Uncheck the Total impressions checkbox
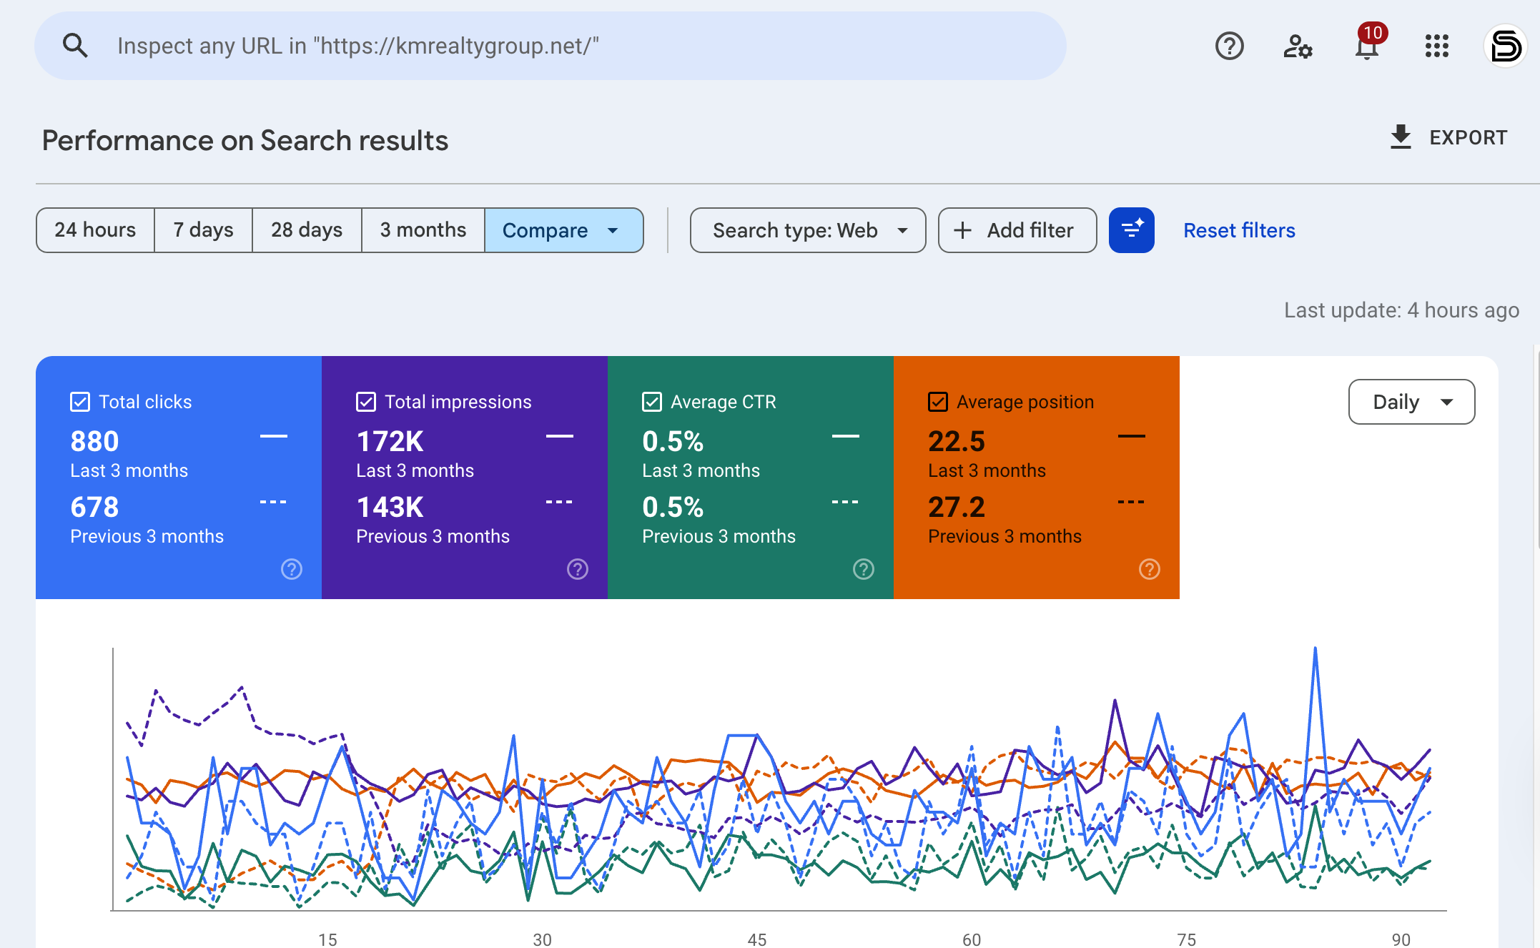This screenshot has width=1540, height=948. click(x=366, y=402)
